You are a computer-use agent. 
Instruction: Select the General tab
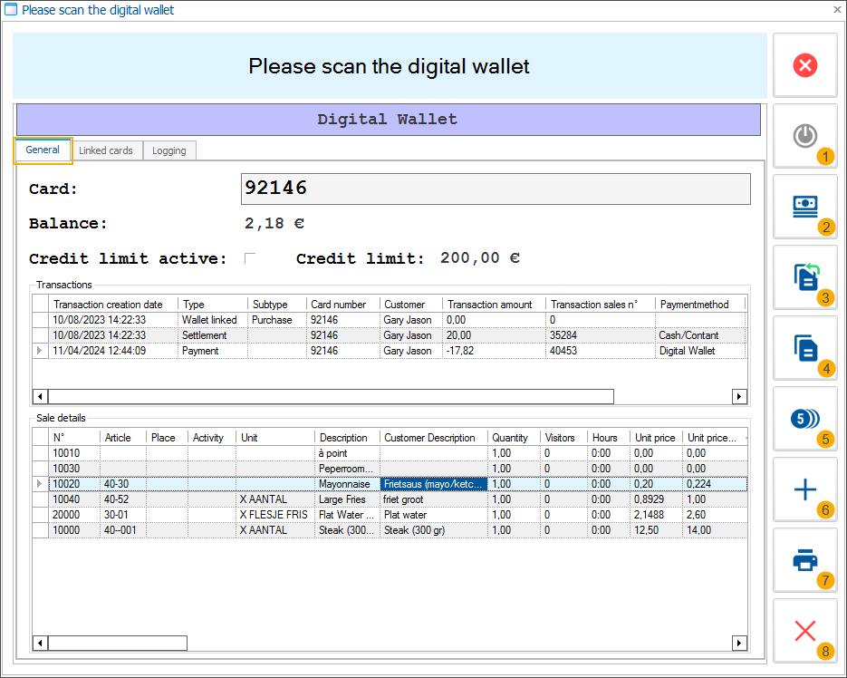click(x=43, y=150)
